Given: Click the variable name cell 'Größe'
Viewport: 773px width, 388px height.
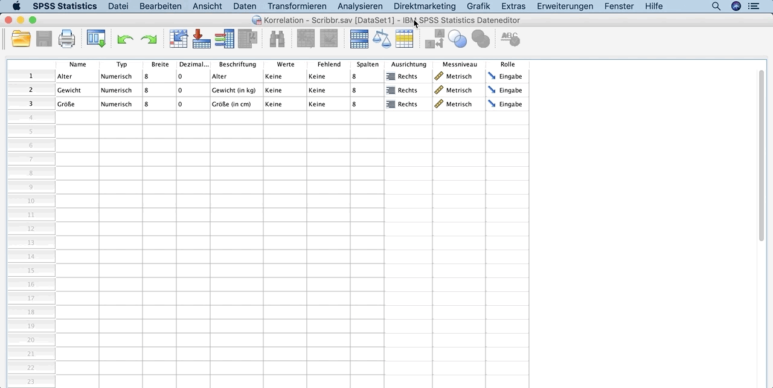Looking at the screenshot, I should (77, 105).
